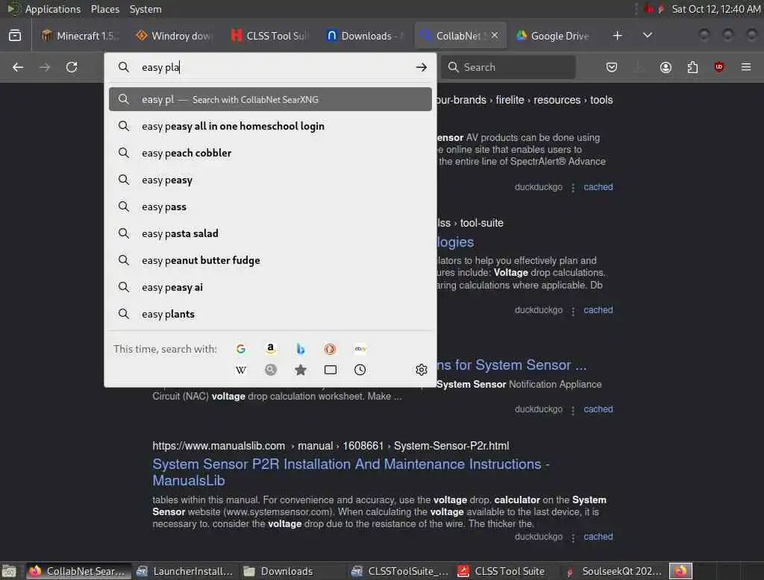The height and width of the screenshot is (580, 764).
Task: Search in Bookmarks with star icon
Action: click(300, 370)
